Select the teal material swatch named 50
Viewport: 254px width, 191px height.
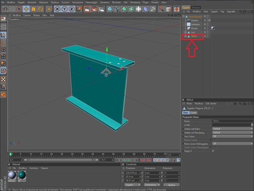click(x=22, y=175)
